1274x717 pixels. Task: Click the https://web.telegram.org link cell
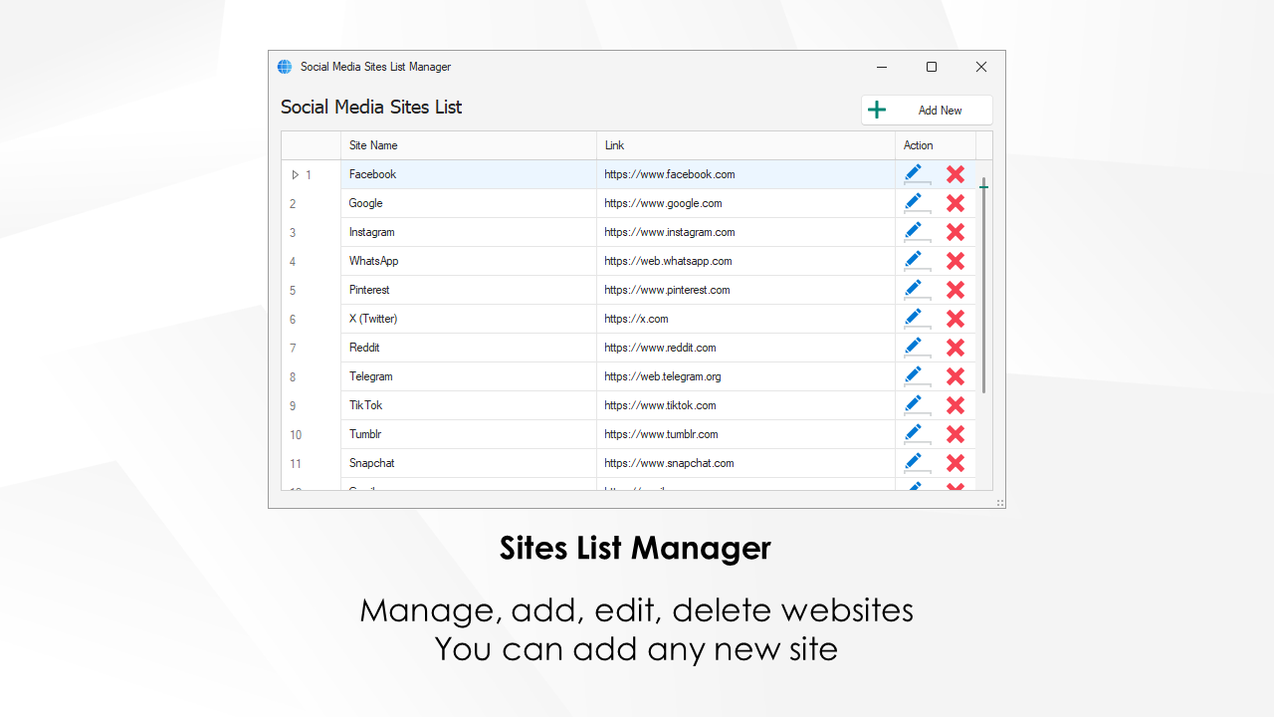pyautogui.click(x=746, y=376)
